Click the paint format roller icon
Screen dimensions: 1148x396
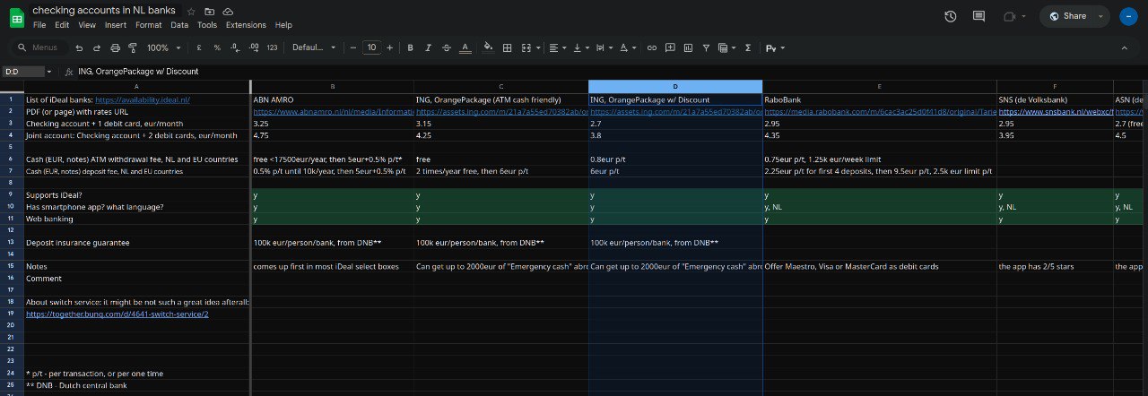coord(130,47)
